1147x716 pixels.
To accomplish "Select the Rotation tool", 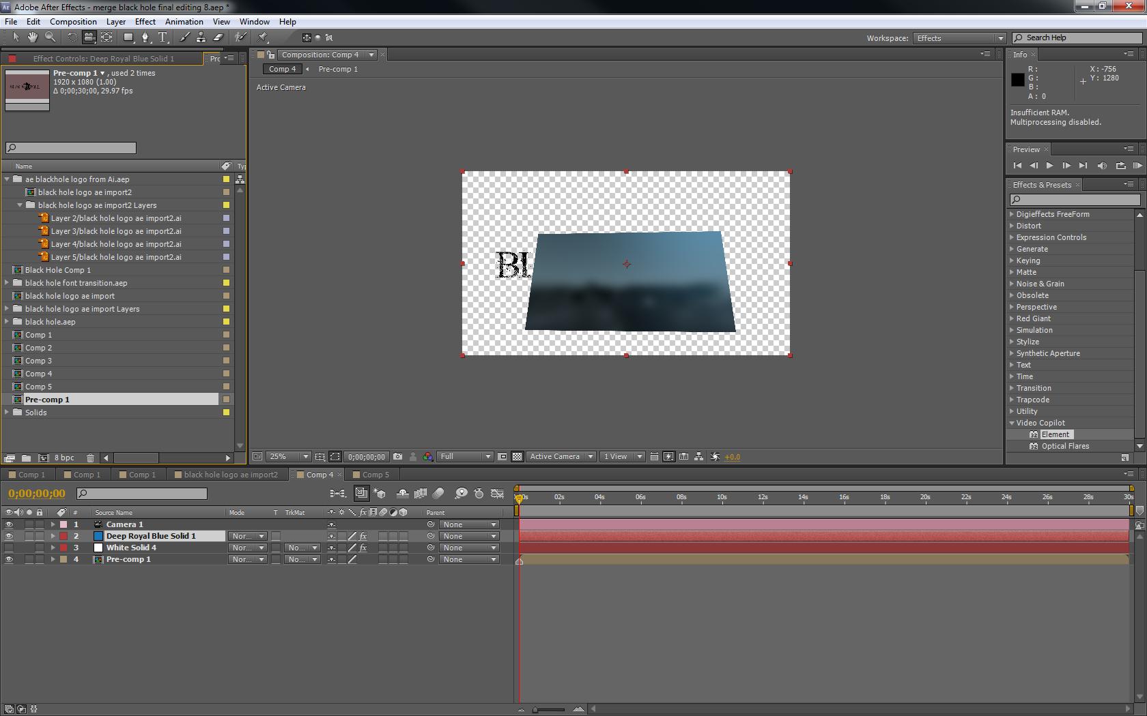I will pos(72,38).
